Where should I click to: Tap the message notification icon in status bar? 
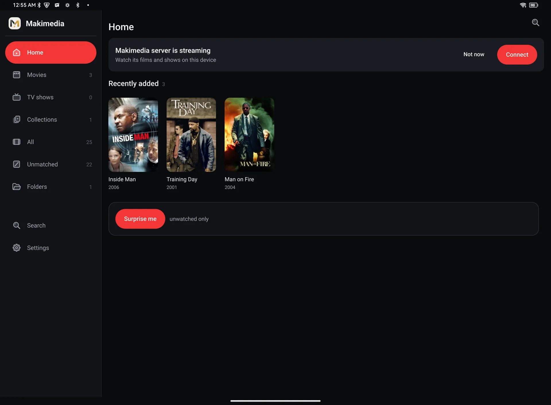(57, 5)
